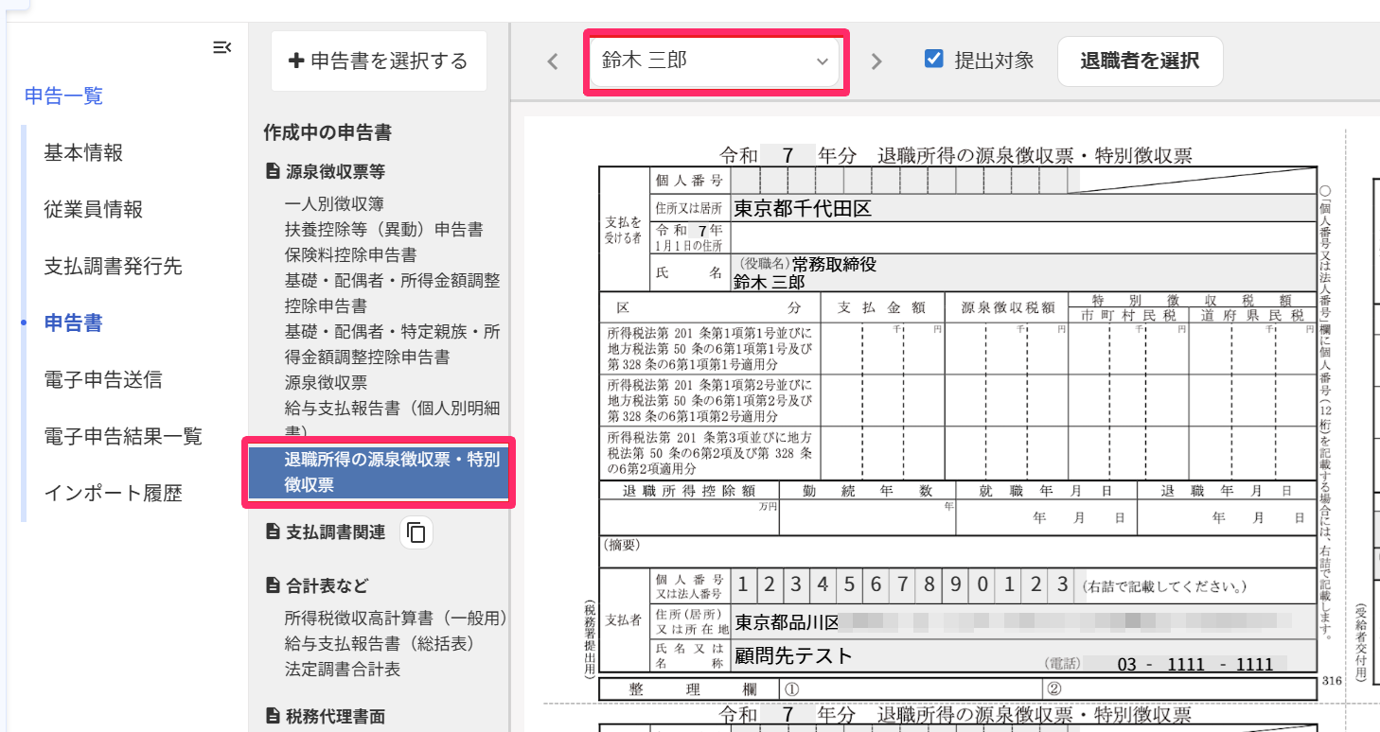Open the 鈴木 三郎 employee dropdown
This screenshot has height=732, width=1380.
point(715,61)
